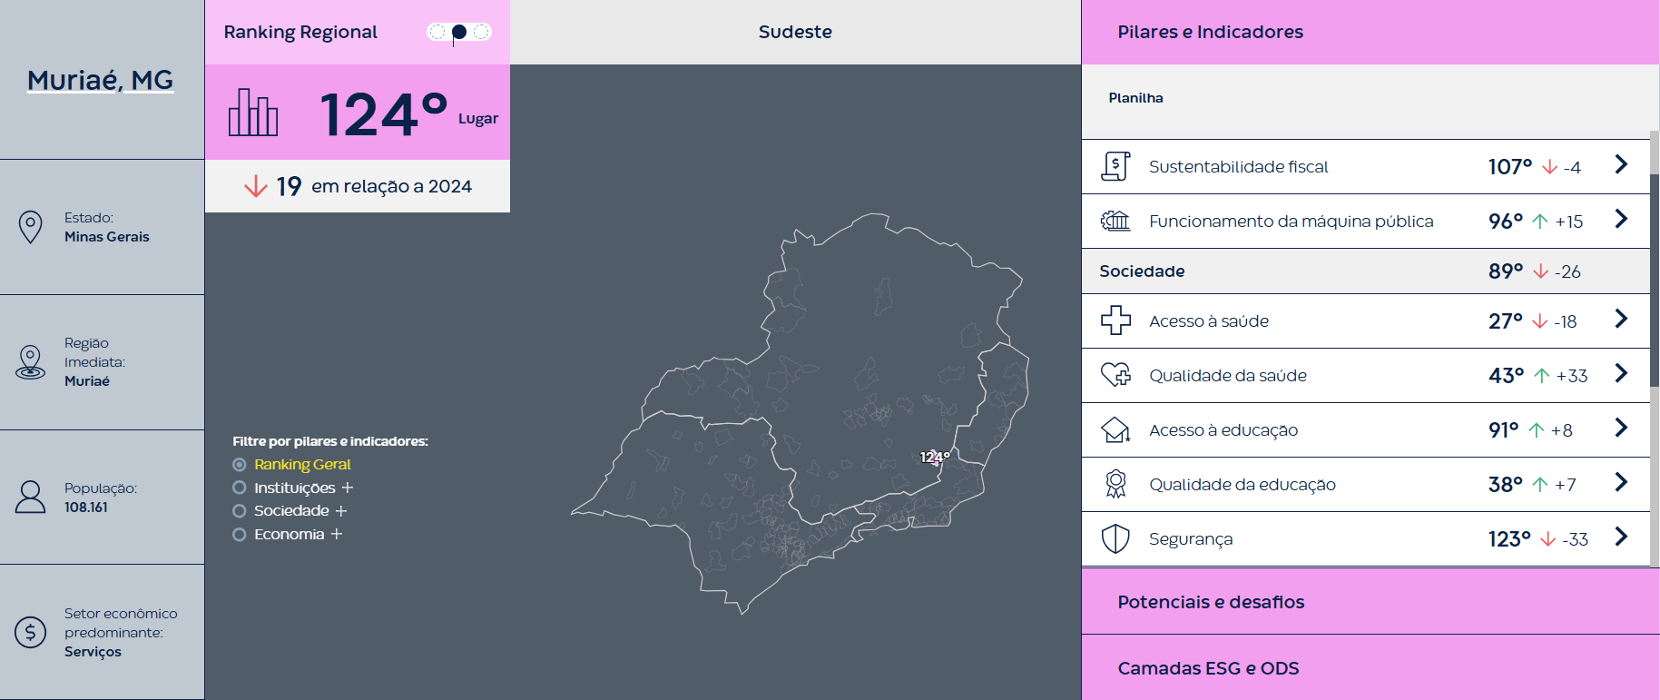This screenshot has width=1660, height=700.
Task: Click the education quality award ribbon icon
Action: [x=1115, y=484]
